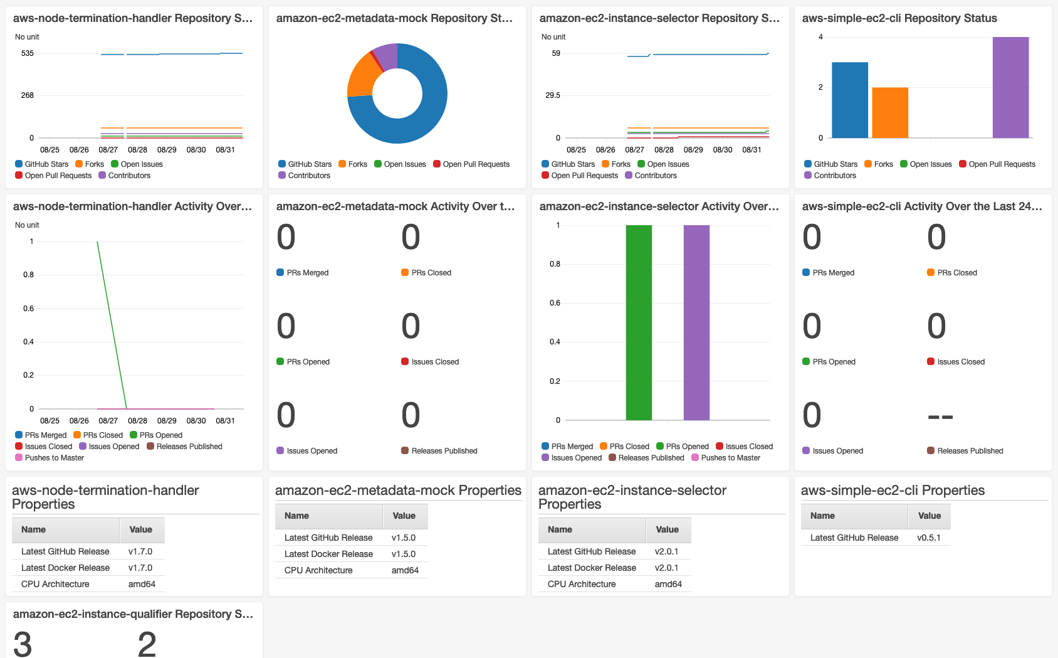Click the green PRs Opened bar in instance-selector Activity

click(639, 322)
